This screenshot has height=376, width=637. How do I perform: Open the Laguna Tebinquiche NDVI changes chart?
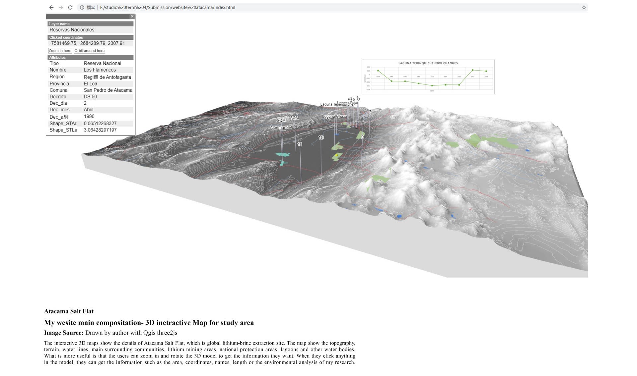pyautogui.click(x=428, y=77)
